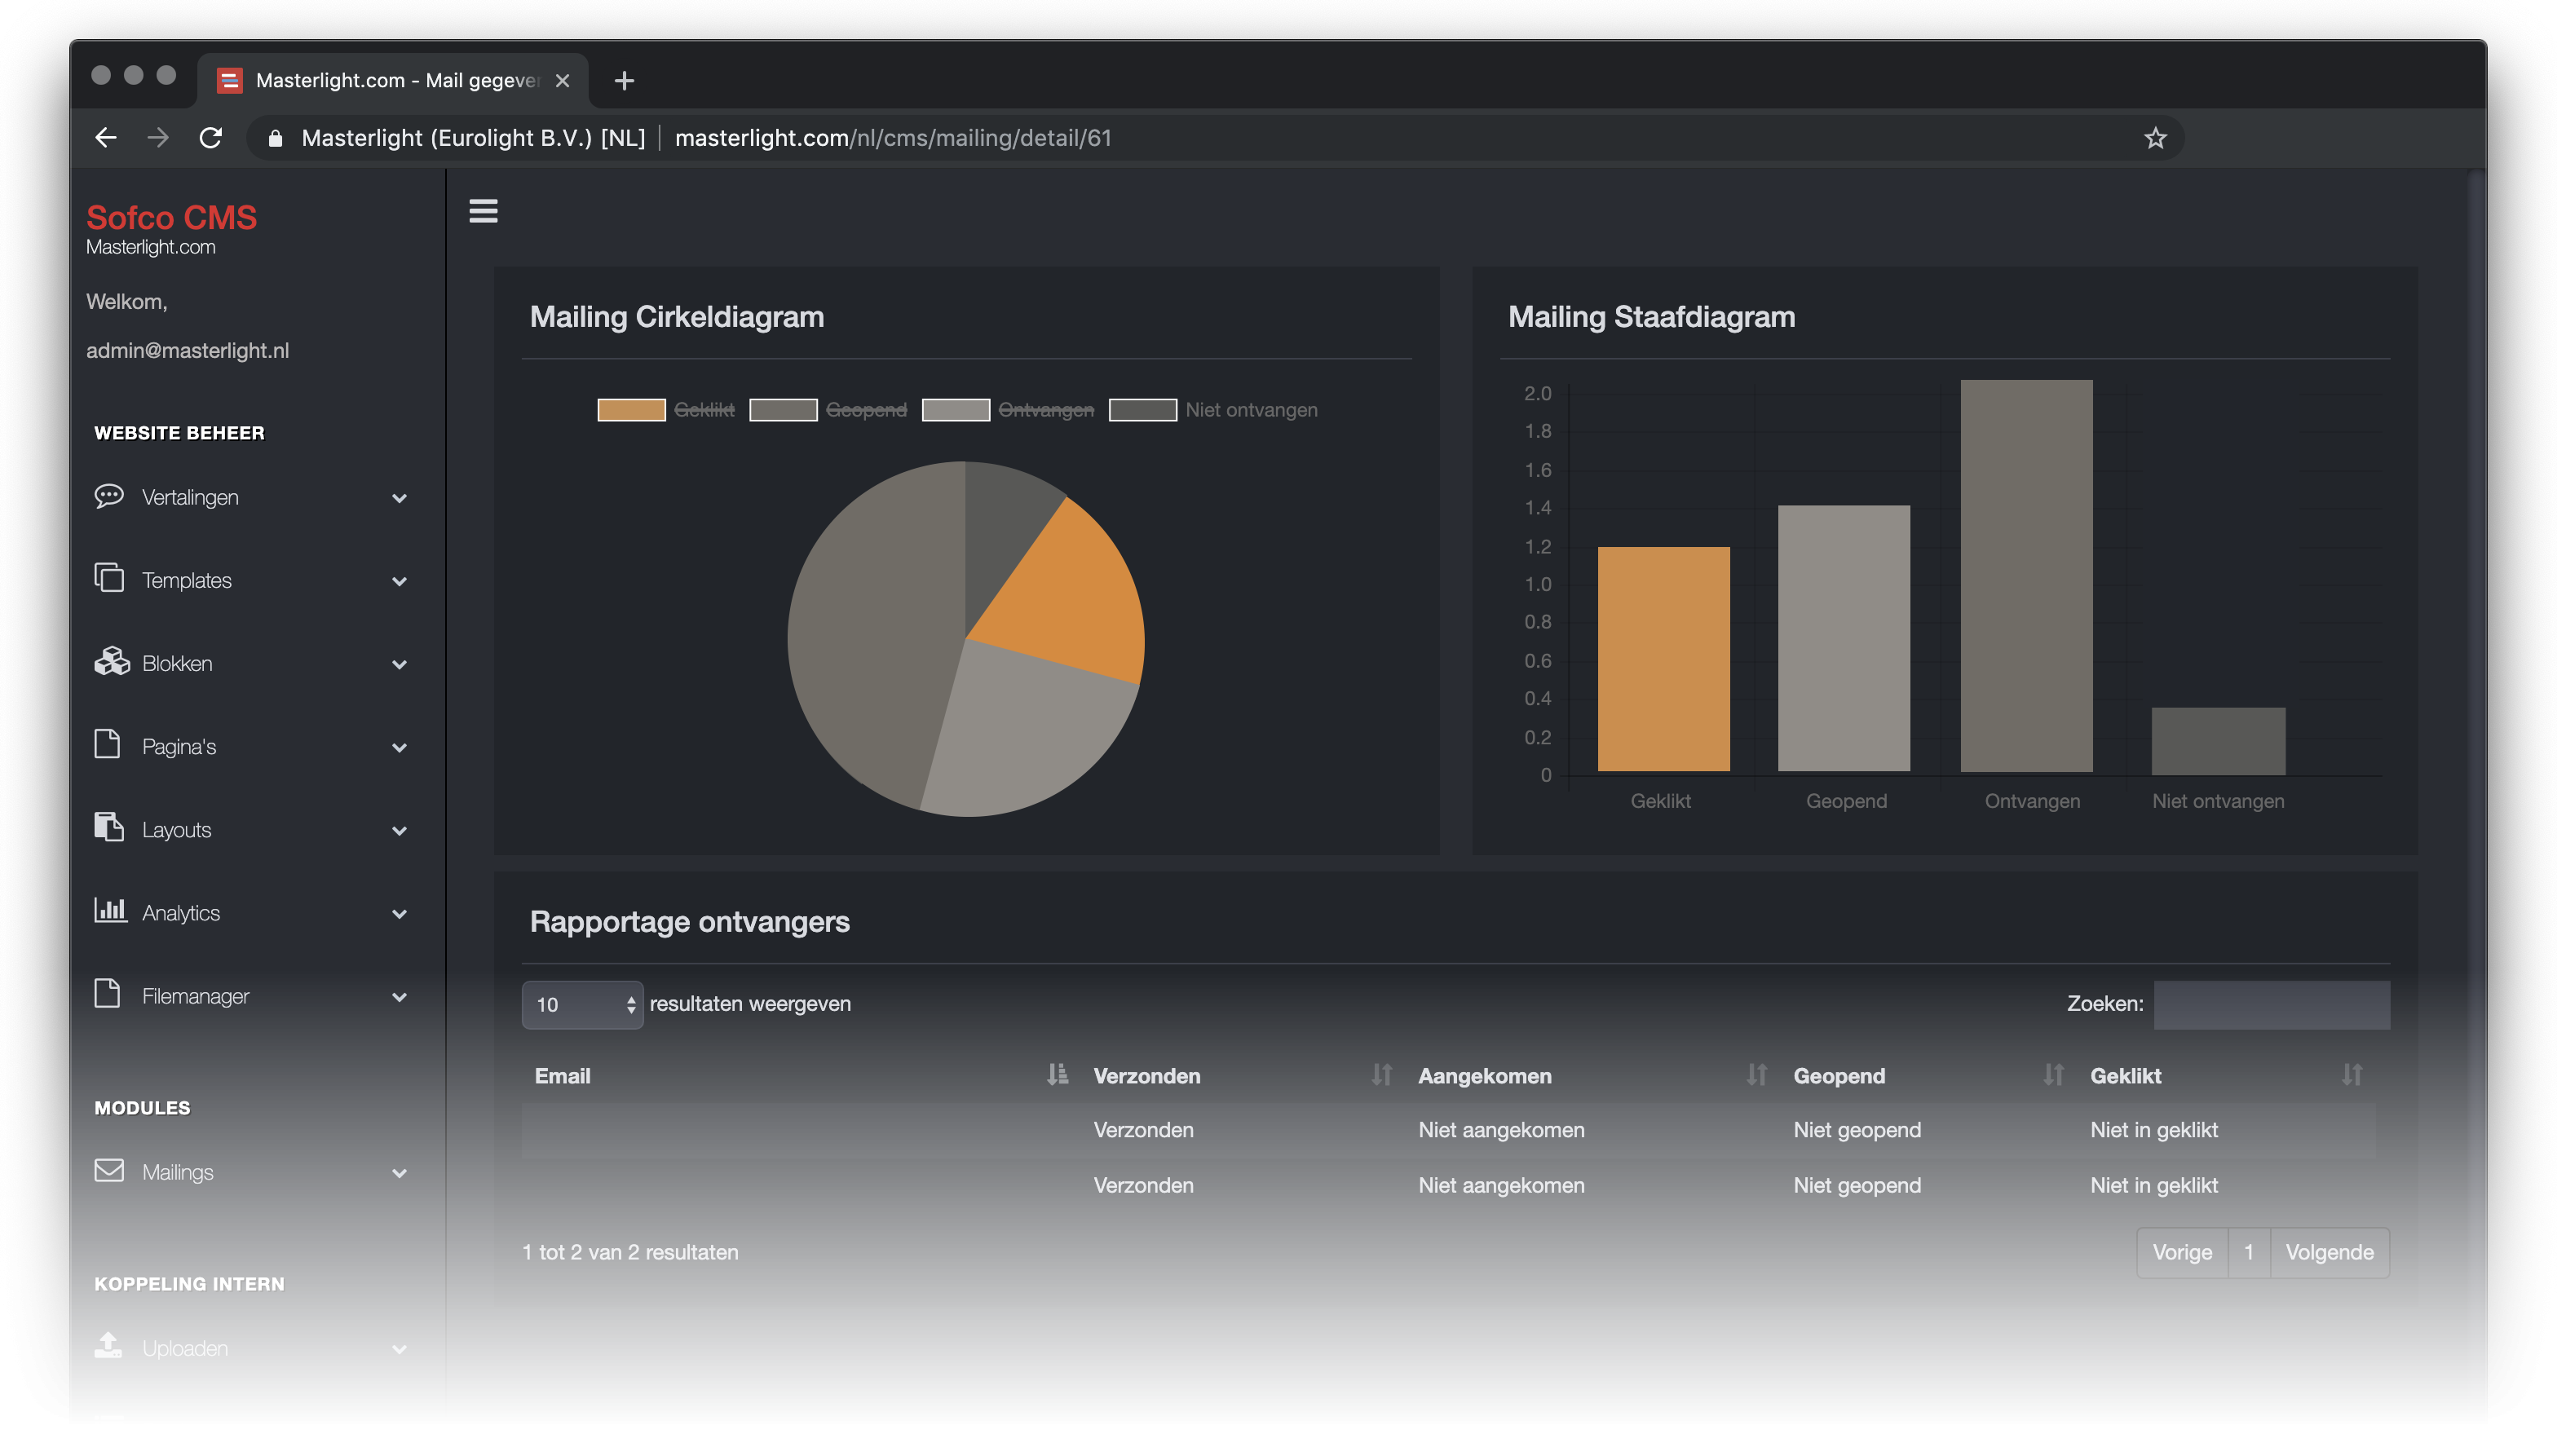The height and width of the screenshot is (1456, 2557).
Task: Click the hamburger menu toggle icon
Action: (x=483, y=211)
